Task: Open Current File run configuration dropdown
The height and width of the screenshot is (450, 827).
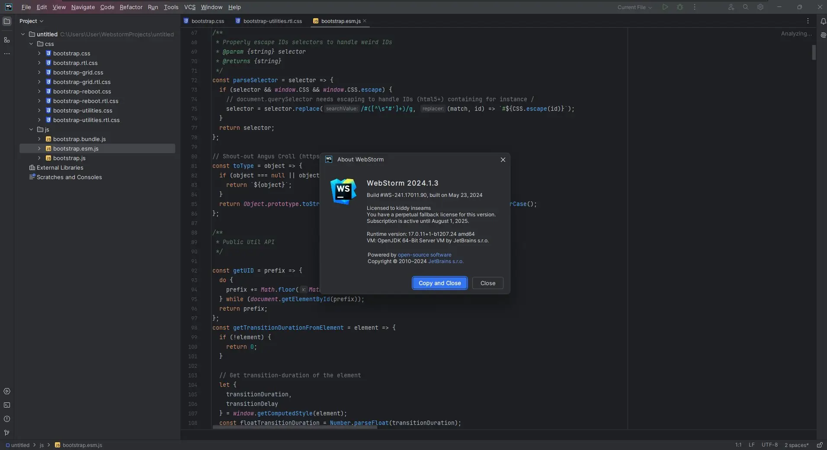Action: pos(635,7)
